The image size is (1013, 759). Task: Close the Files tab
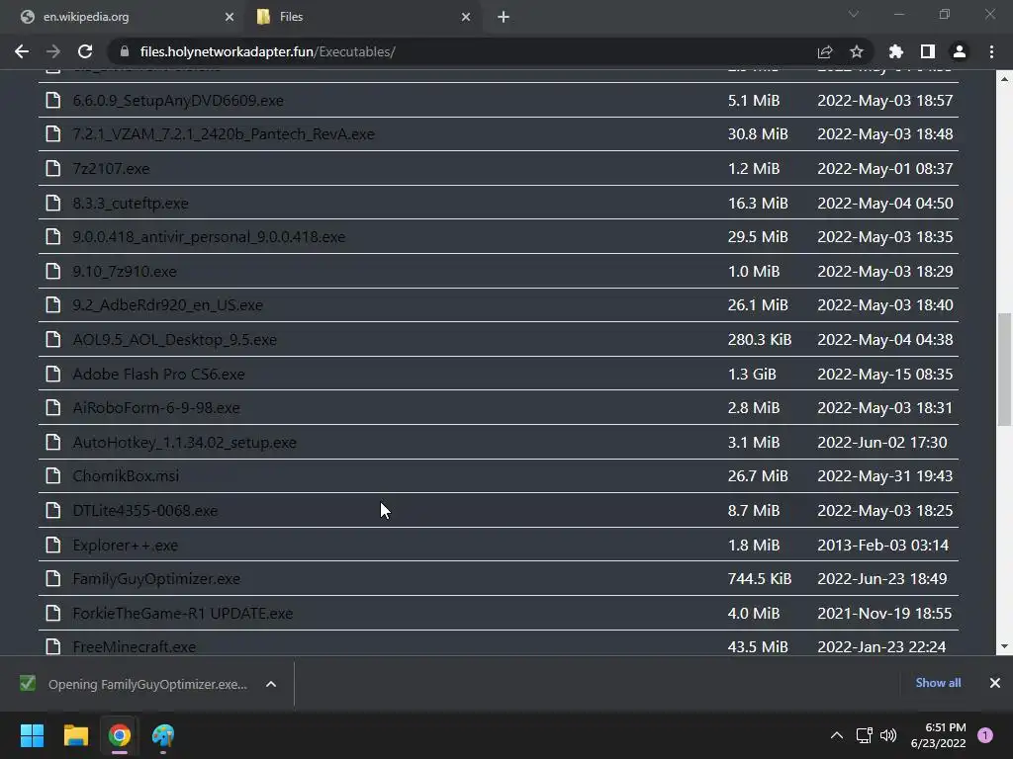click(466, 17)
